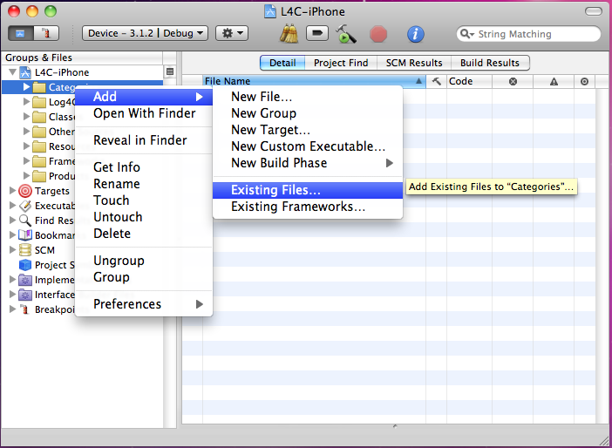Expand the Classes folder
Screen dimensions: 612x448
(x=26, y=116)
